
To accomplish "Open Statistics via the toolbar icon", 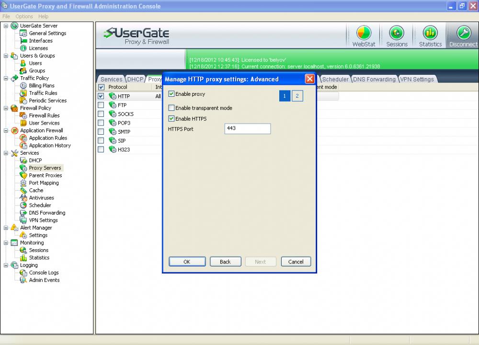I will 430,35.
